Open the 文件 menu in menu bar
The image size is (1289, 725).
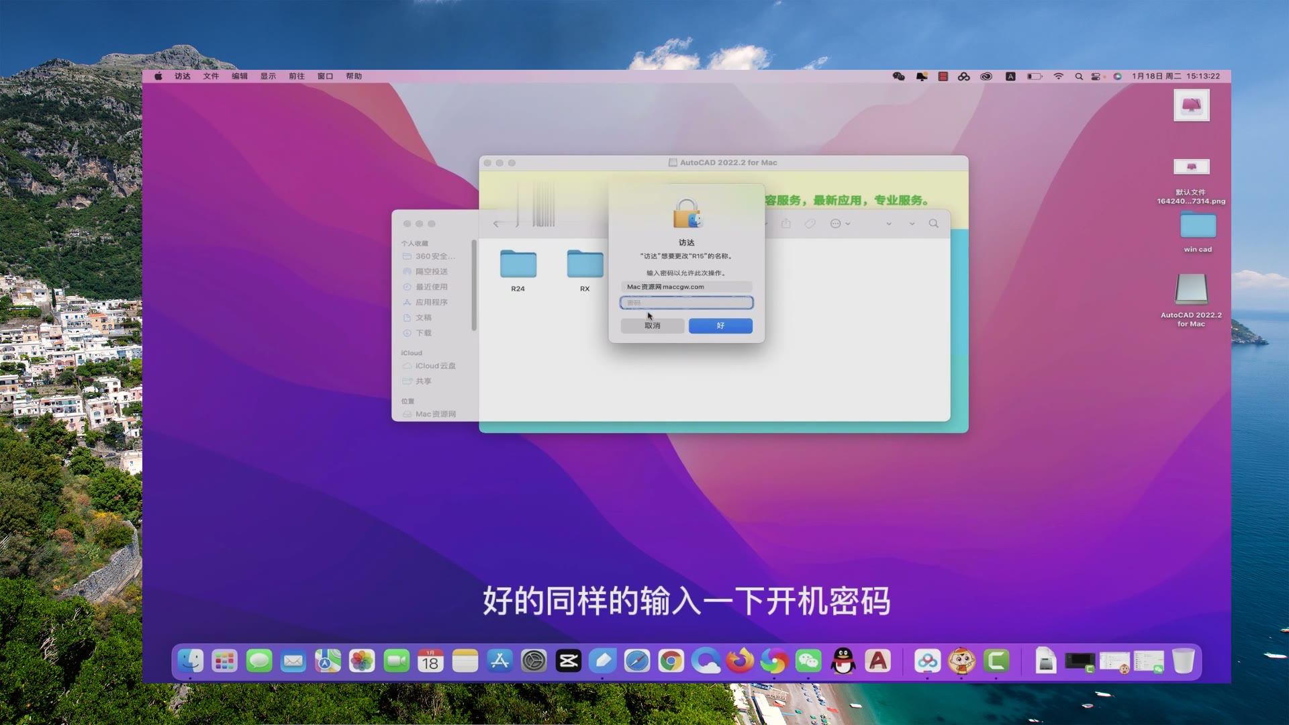click(x=211, y=77)
